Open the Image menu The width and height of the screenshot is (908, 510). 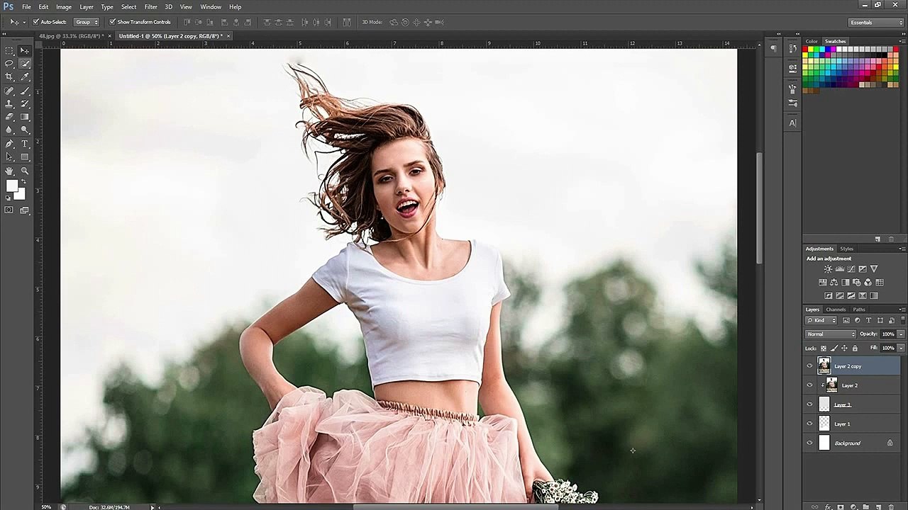tap(64, 6)
